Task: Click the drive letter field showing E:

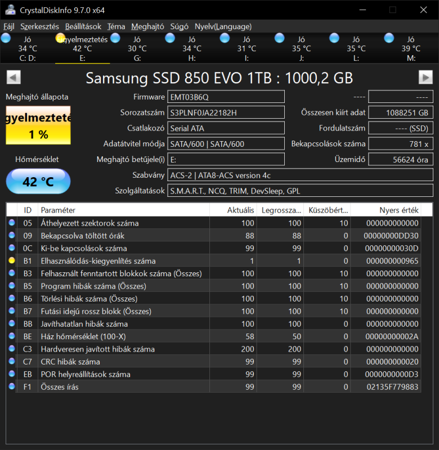Action: [x=226, y=159]
